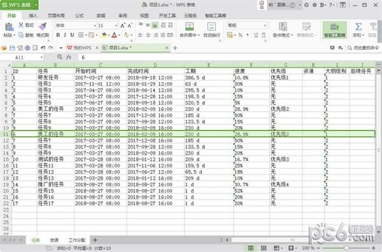The height and width of the screenshot is (252, 382).
Task: Open fill color dropdown arrow
Action: pyautogui.click(x=109, y=35)
